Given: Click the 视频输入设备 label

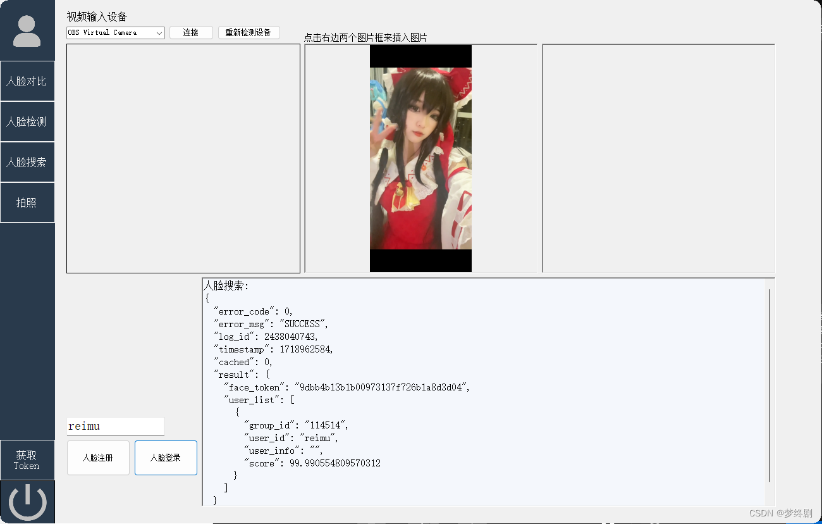Looking at the screenshot, I should click(97, 16).
